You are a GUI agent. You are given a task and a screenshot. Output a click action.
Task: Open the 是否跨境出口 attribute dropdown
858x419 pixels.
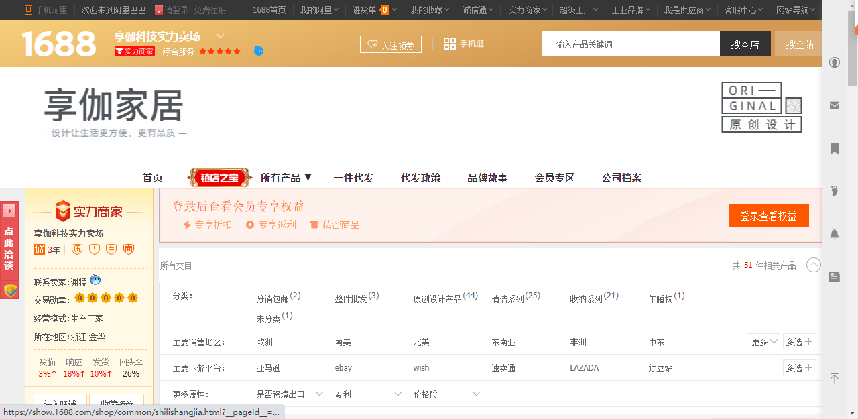[x=290, y=394]
